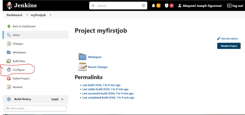
Task: Click the Add description pencil icon
Action: 219,39
